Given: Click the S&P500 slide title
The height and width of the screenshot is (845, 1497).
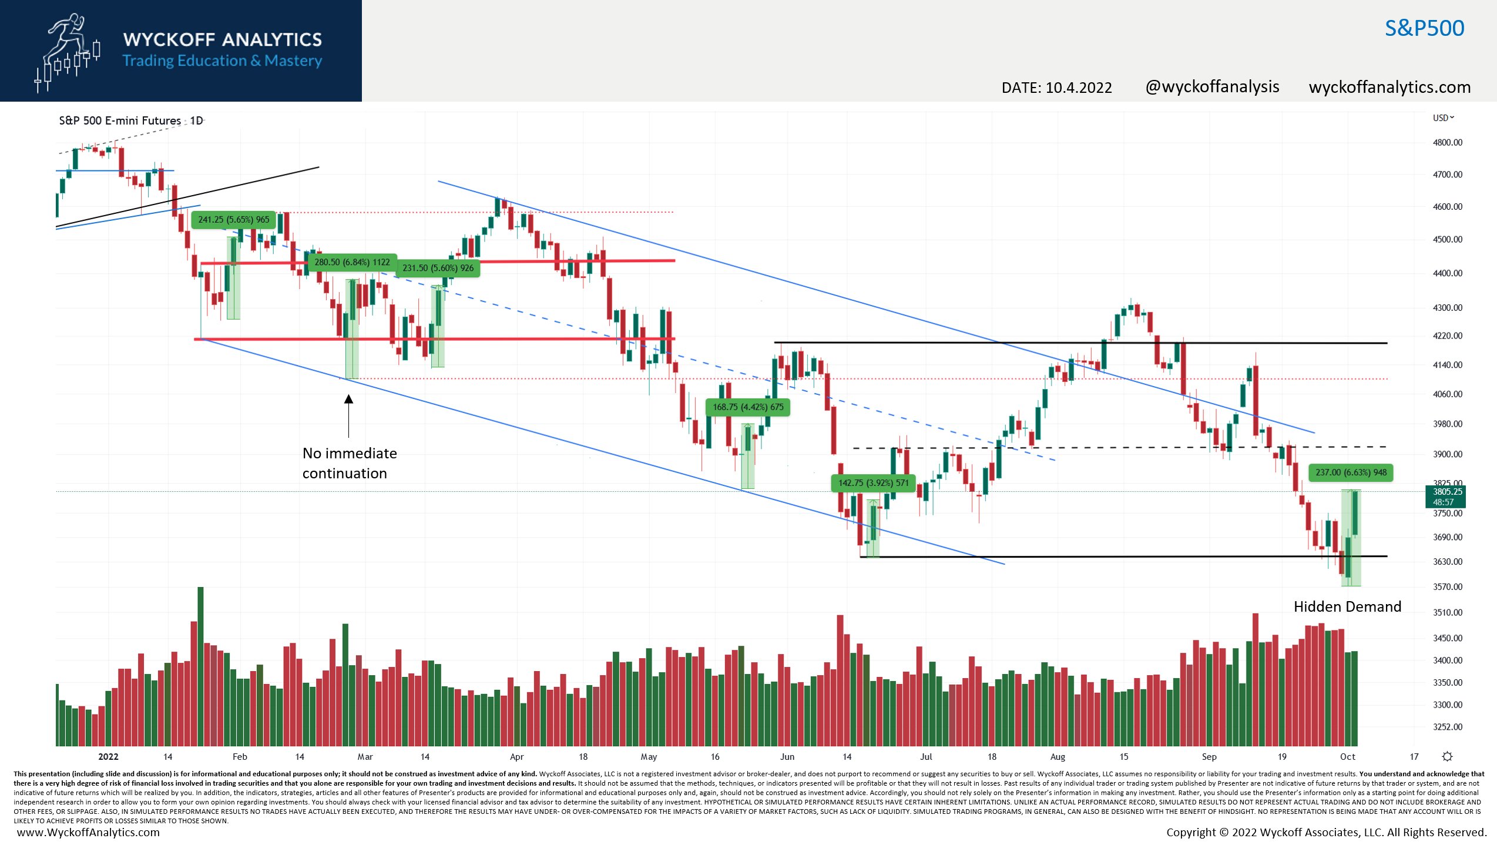Looking at the screenshot, I should tap(1424, 28).
